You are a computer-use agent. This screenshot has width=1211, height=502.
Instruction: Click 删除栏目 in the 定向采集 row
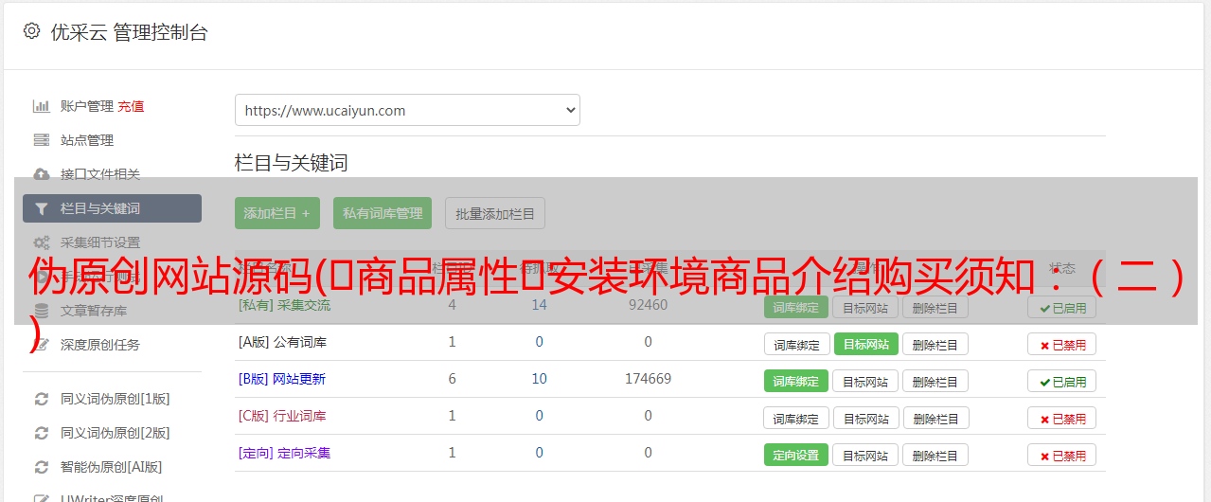(x=935, y=456)
